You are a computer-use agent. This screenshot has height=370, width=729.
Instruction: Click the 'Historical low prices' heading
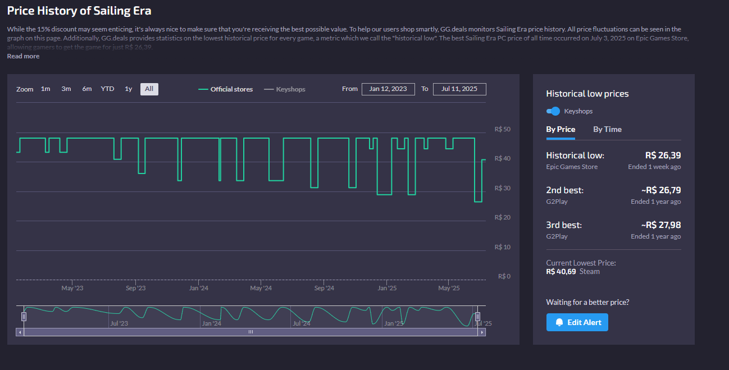pos(587,94)
